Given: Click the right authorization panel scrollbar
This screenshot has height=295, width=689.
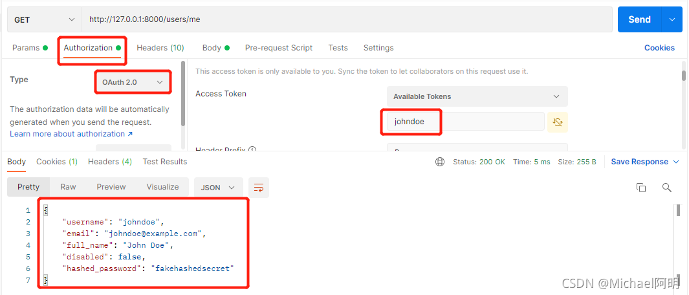Looking at the screenshot, I should click(684, 76).
